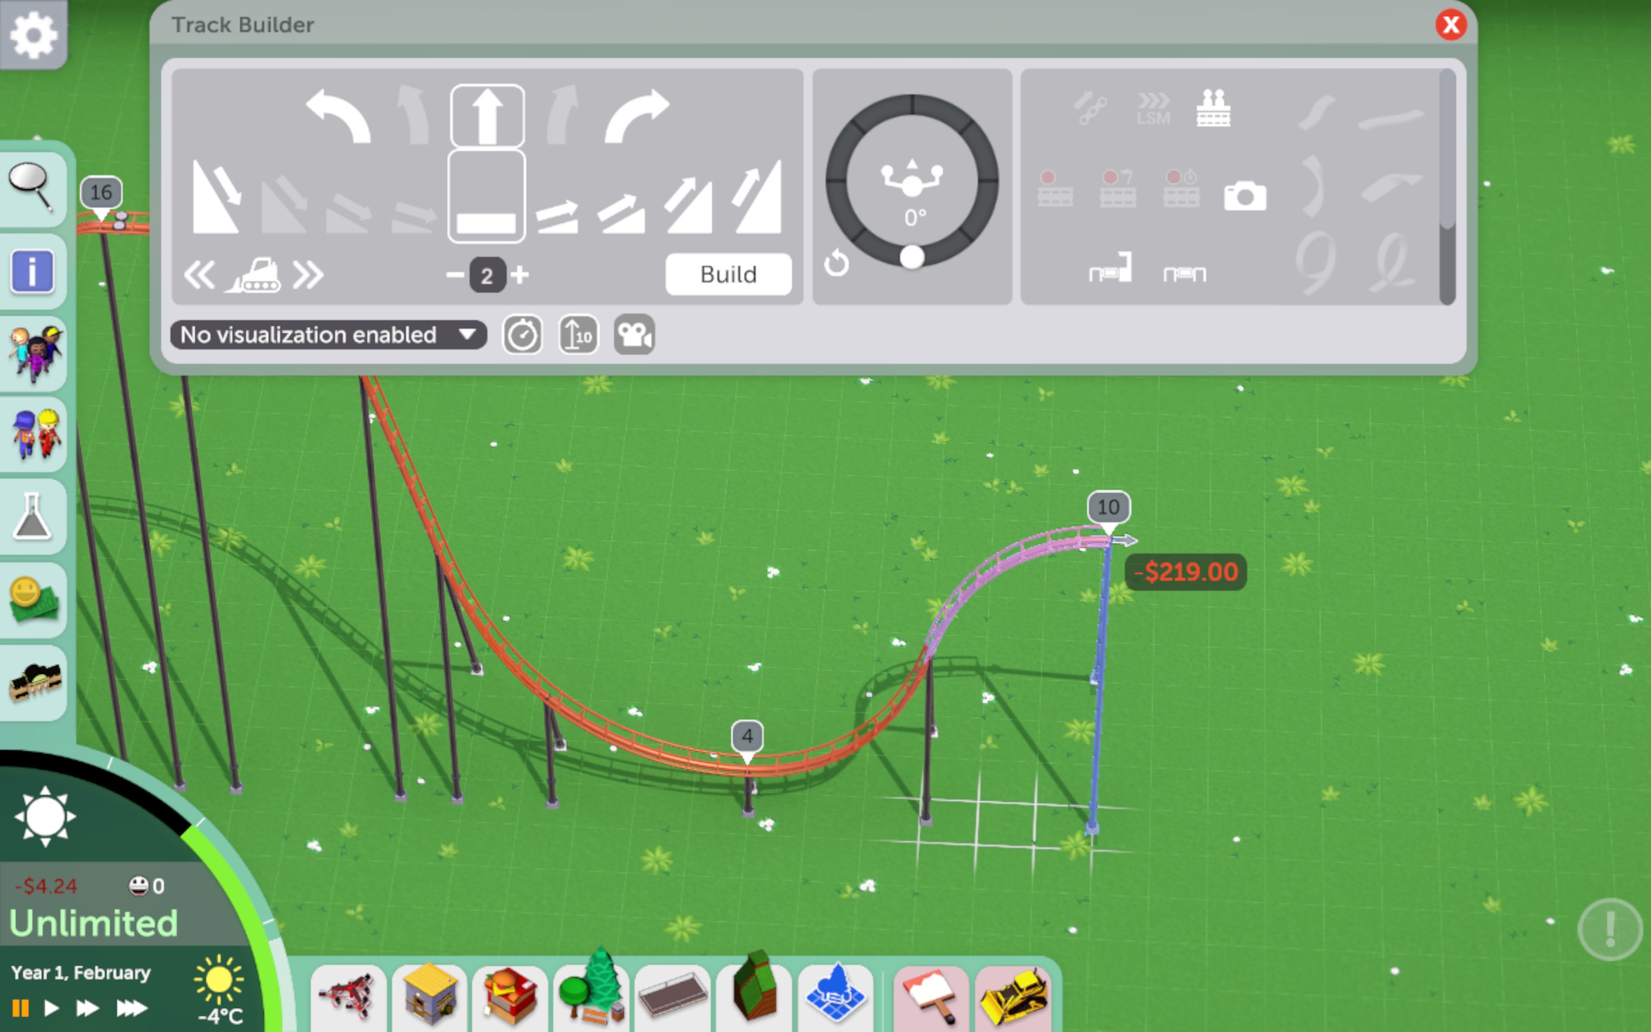
Task: Open the bulldozer demolish tool
Action: pos(1013,997)
